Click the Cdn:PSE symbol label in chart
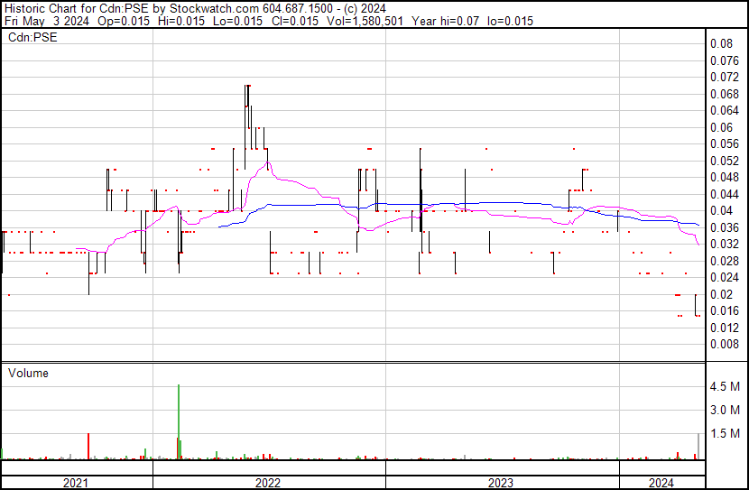This screenshot has height=490, width=749. 32,37
